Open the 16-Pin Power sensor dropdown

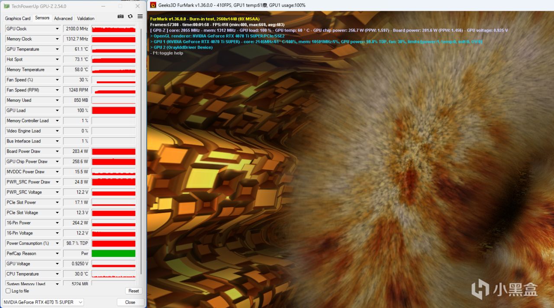(x=57, y=223)
